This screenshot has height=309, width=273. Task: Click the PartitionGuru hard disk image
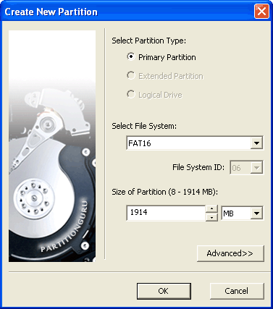point(52,146)
